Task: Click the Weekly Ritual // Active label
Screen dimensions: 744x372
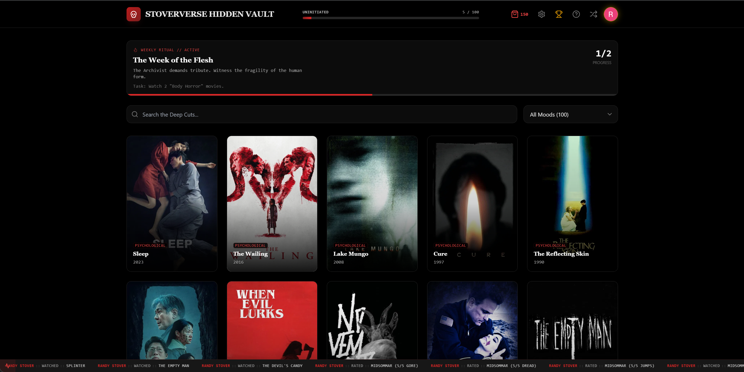Action: tap(170, 50)
